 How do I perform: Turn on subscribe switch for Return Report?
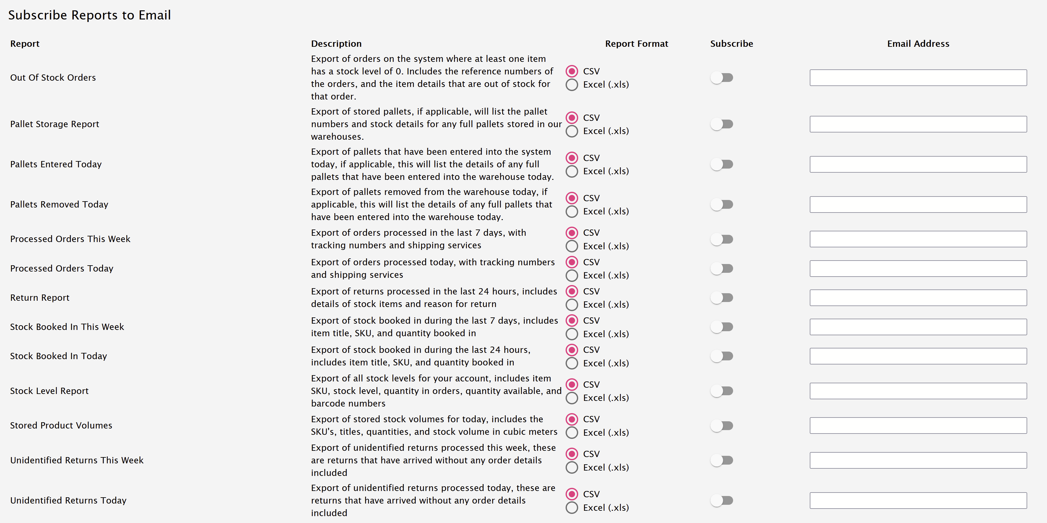click(x=721, y=298)
